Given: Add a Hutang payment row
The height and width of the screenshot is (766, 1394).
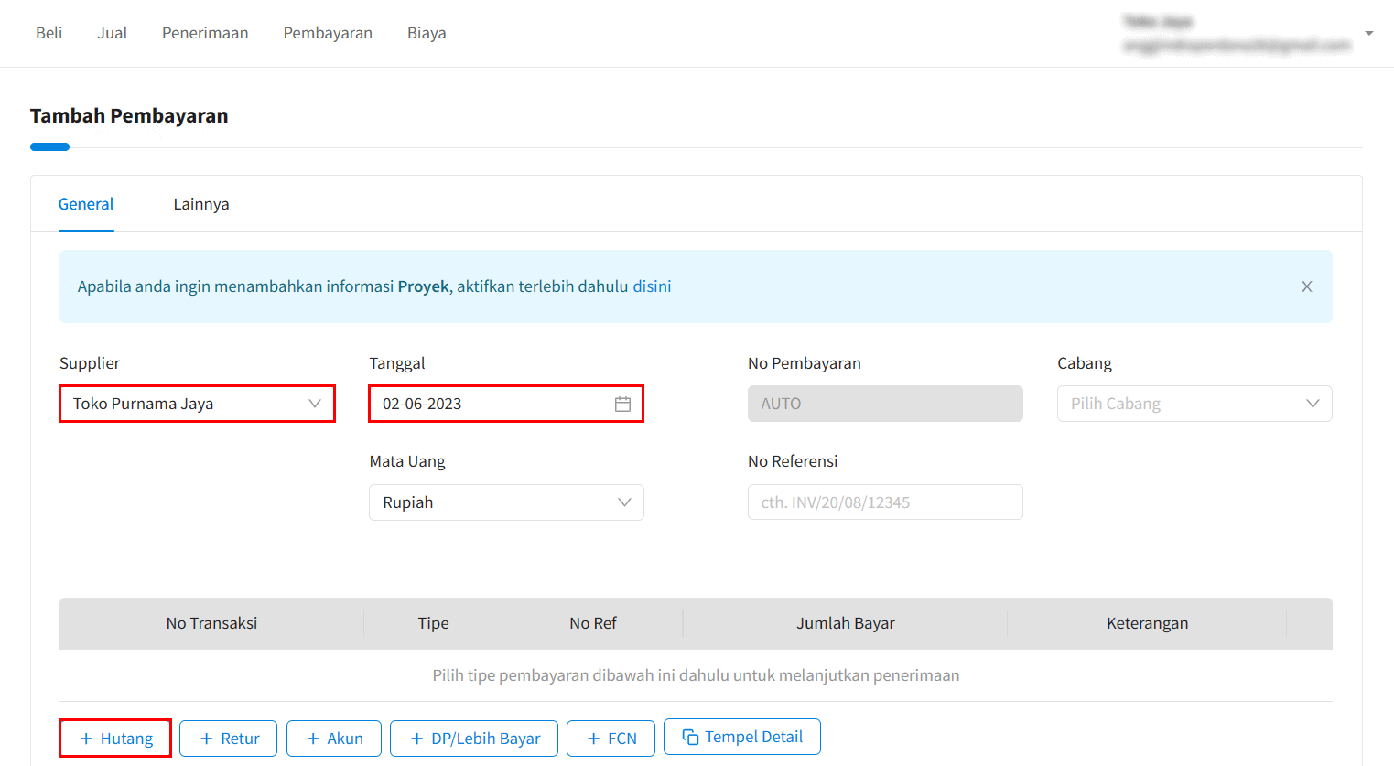Looking at the screenshot, I should (115, 739).
